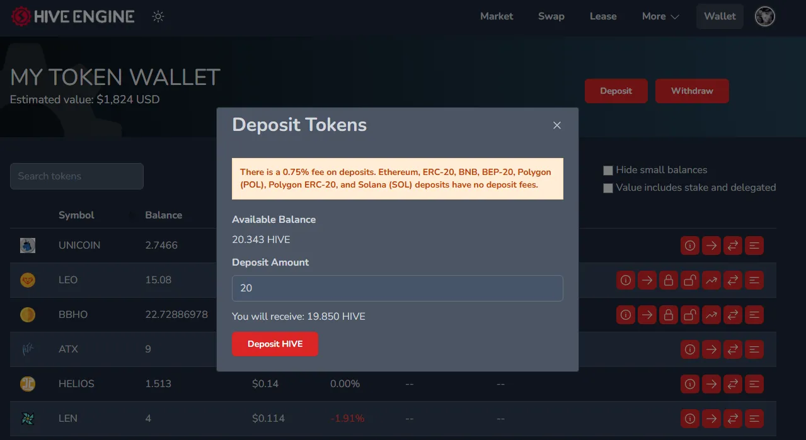Show token info for LEO

click(626, 280)
